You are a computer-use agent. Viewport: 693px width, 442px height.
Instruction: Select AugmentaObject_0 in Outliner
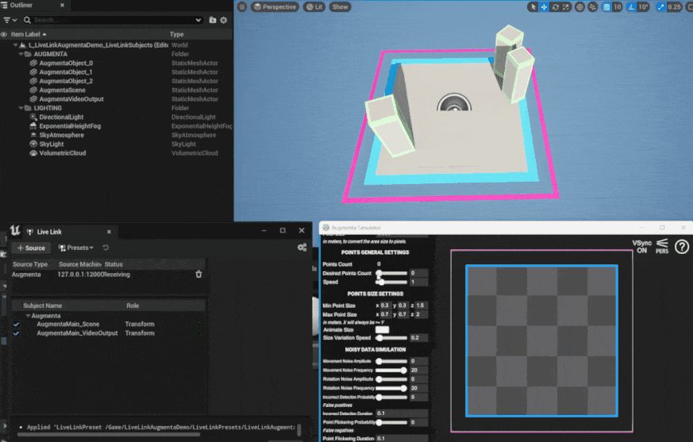(x=66, y=63)
